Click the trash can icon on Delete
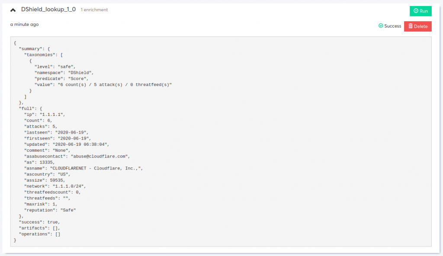 411,26
